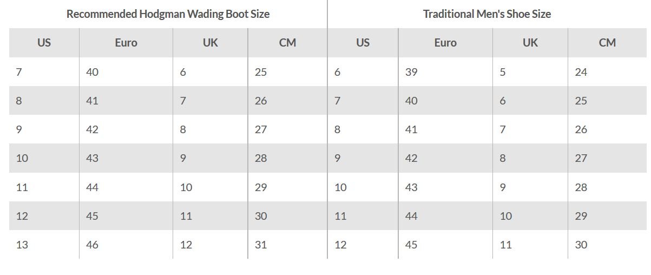
Task: Select the Euro column header under Wading Boot
Action: click(x=126, y=42)
